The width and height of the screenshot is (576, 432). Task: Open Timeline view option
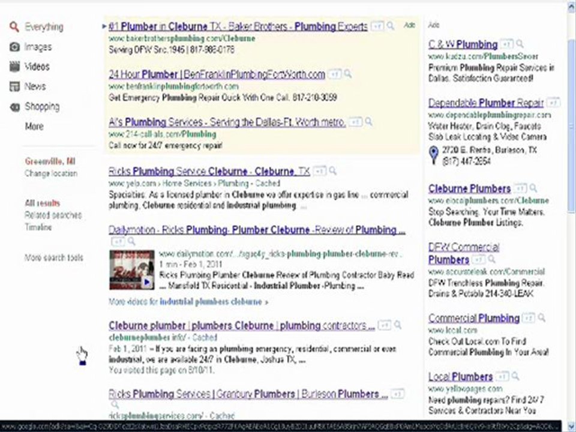point(38,227)
